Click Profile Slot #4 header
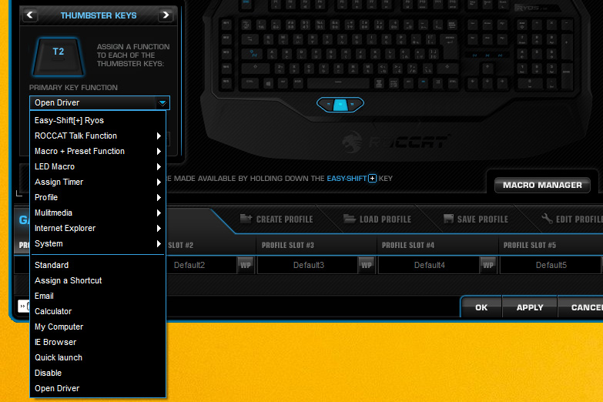The image size is (603, 402). click(408, 245)
